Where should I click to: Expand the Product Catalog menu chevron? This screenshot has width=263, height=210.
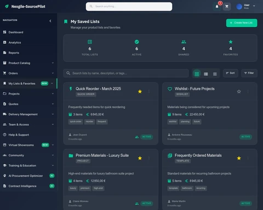[53, 63]
